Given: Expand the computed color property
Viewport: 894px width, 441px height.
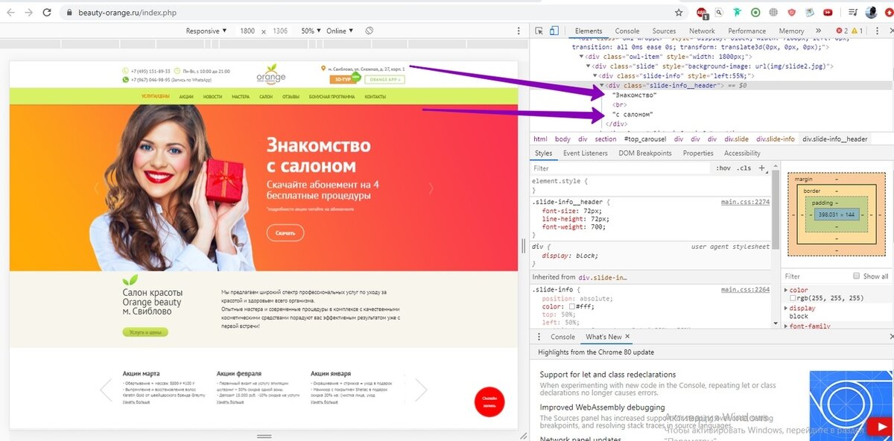Looking at the screenshot, I should (787, 291).
